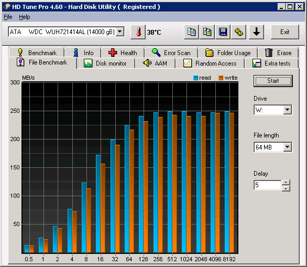307x267 pixels.
Task: Minimize the HD Tune Pro window
Action: coord(281,7)
